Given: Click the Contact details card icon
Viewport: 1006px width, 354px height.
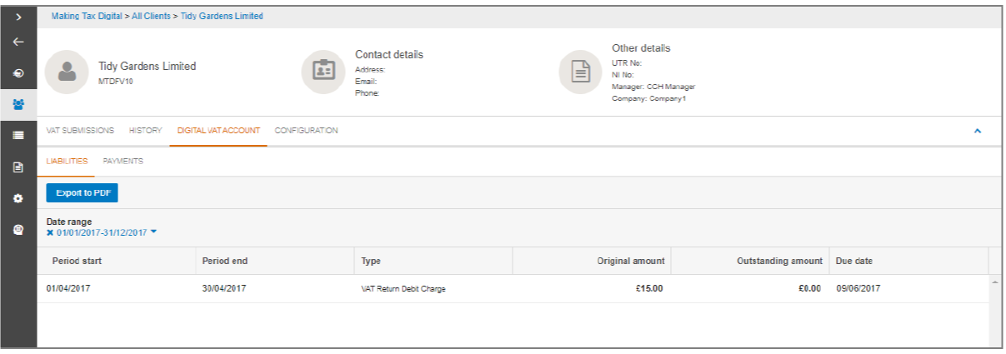Looking at the screenshot, I should pos(323,71).
